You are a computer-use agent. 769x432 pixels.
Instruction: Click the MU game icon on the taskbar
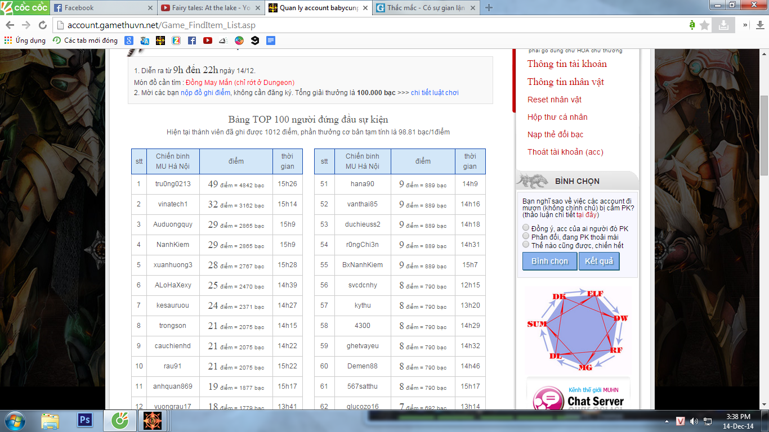(x=153, y=420)
